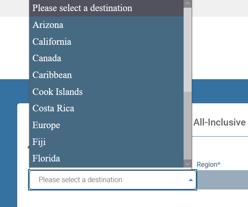248x207 pixels.
Task: Click the scrollbar up arrow in destination list
Action: pos(187,3)
